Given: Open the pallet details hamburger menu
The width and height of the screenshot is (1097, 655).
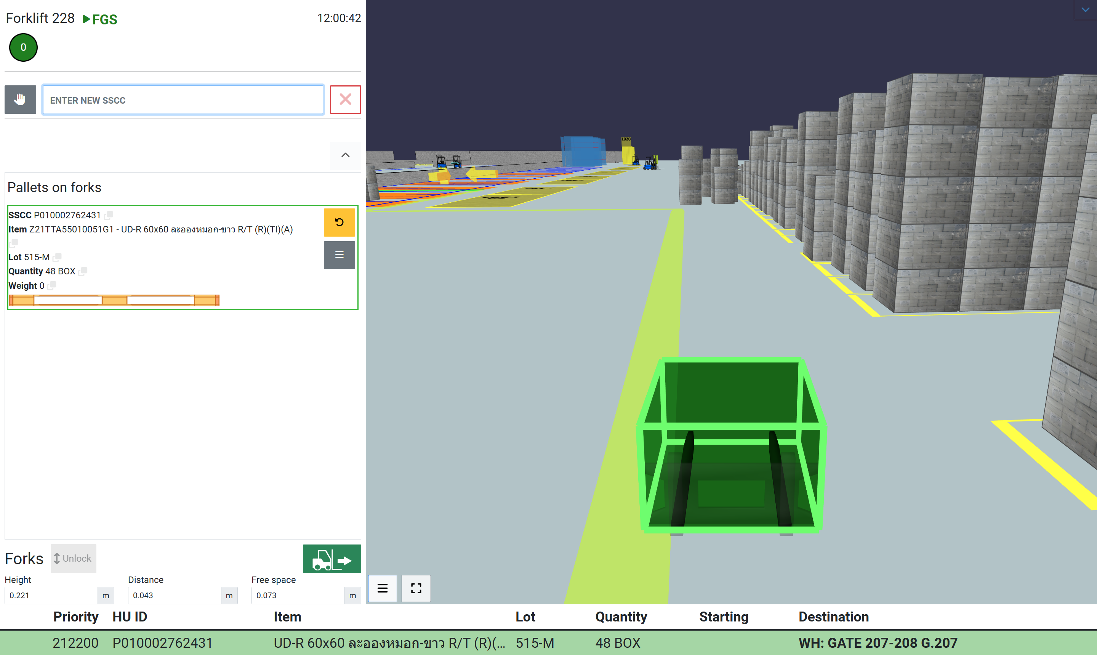Looking at the screenshot, I should pos(339,255).
